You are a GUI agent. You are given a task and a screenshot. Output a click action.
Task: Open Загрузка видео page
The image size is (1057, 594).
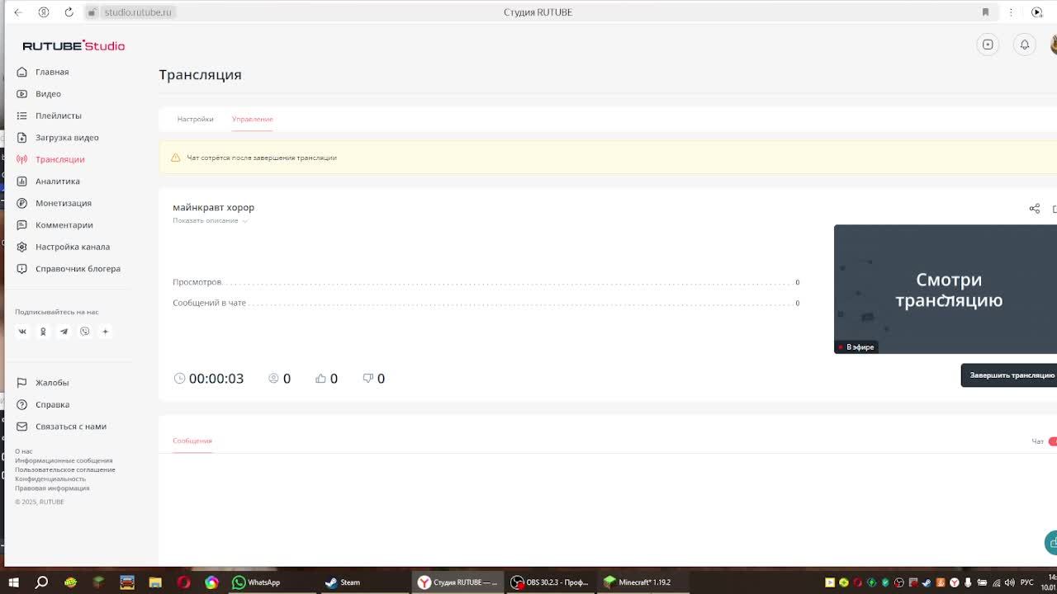pos(67,138)
